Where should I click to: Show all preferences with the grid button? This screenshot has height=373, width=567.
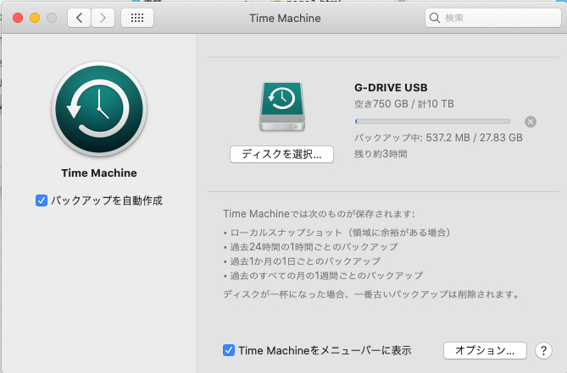[137, 18]
